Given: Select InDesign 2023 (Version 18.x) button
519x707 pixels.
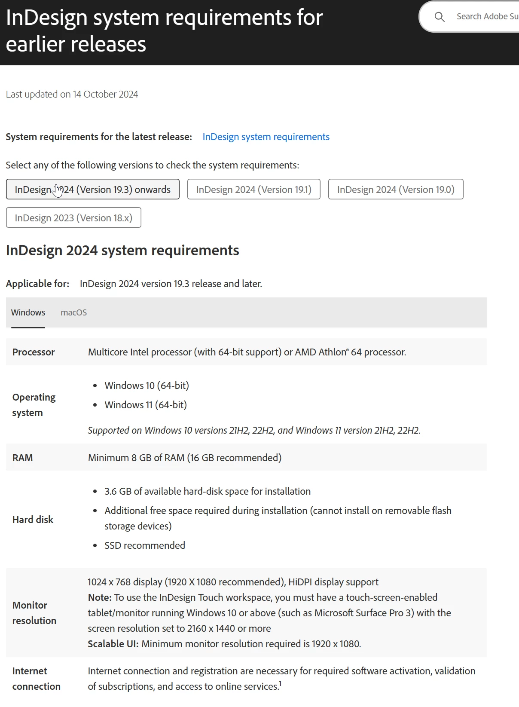Looking at the screenshot, I should pos(73,217).
